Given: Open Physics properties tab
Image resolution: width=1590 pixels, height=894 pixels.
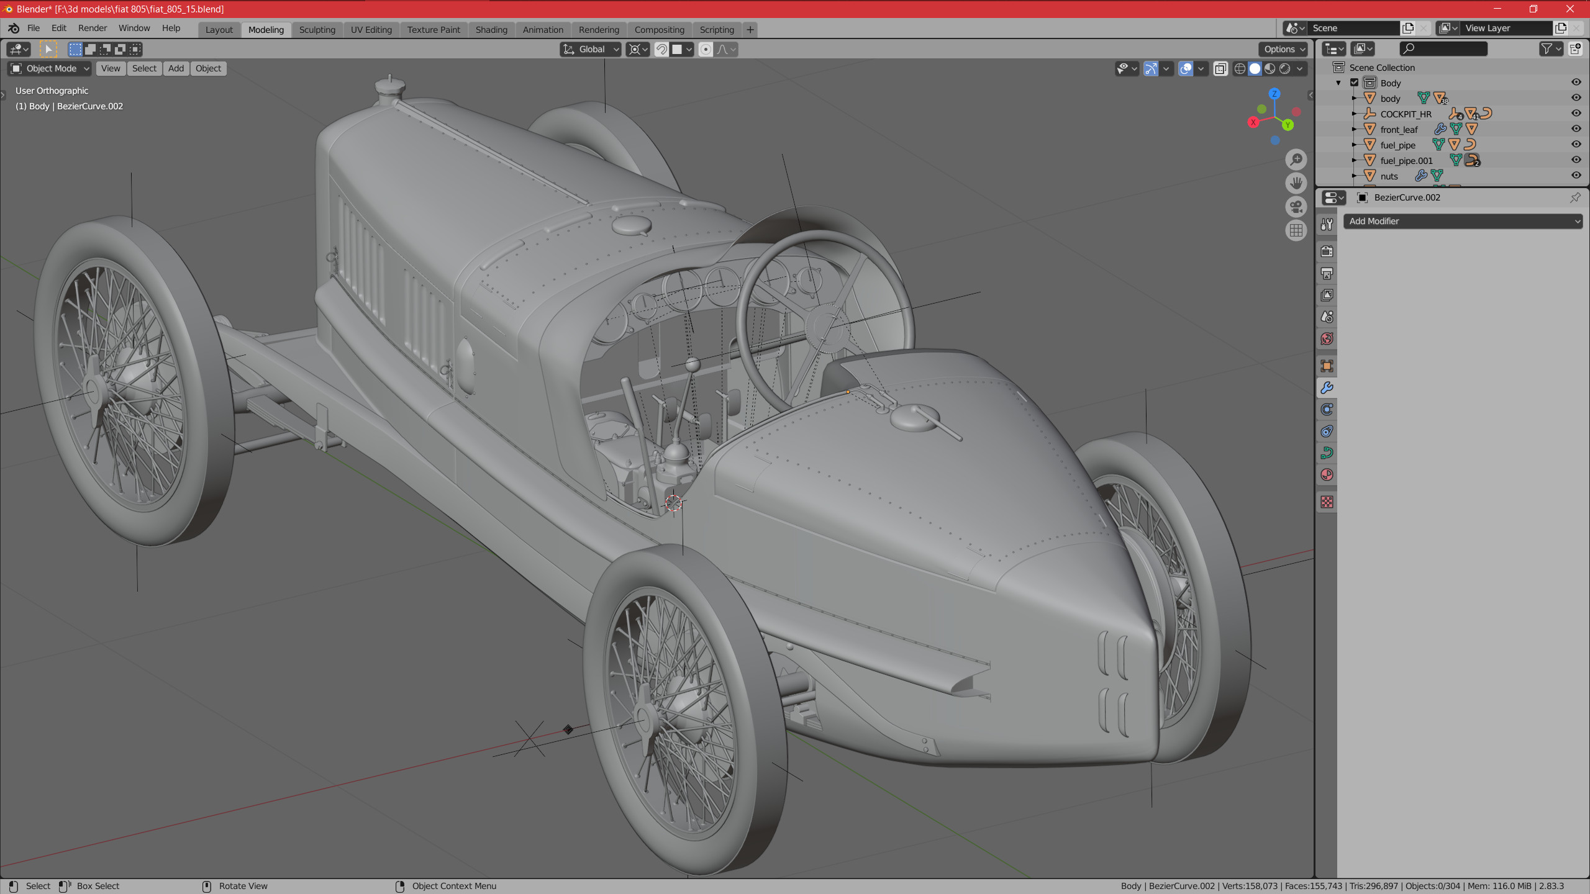Looking at the screenshot, I should pyautogui.click(x=1327, y=409).
